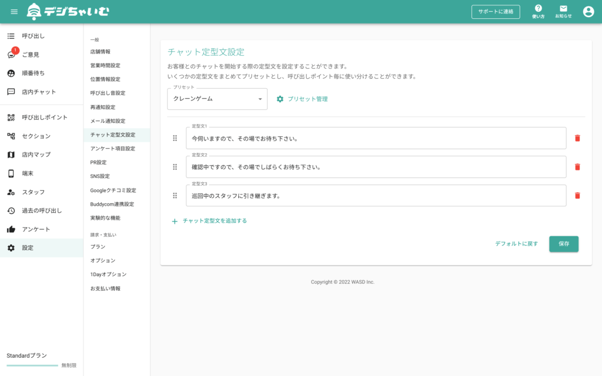The image size is (602, 376).
Task: Open the プリセット dropdown クレーンゲーム
Action: click(x=218, y=99)
